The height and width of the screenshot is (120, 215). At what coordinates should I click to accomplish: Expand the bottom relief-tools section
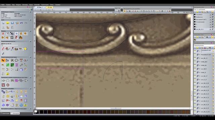click(x=31, y=109)
